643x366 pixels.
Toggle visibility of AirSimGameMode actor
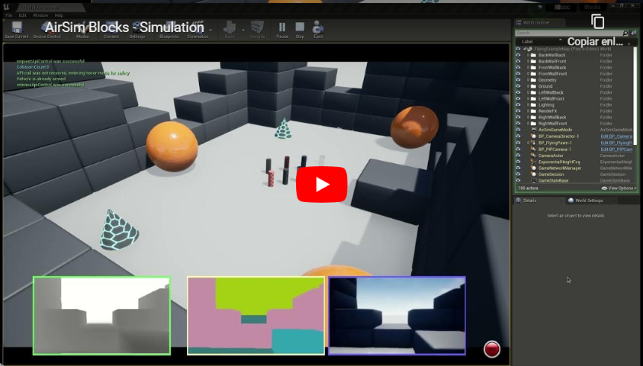tap(519, 130)
